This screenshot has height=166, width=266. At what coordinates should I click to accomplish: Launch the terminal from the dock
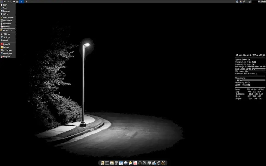(x=107, y=163)
